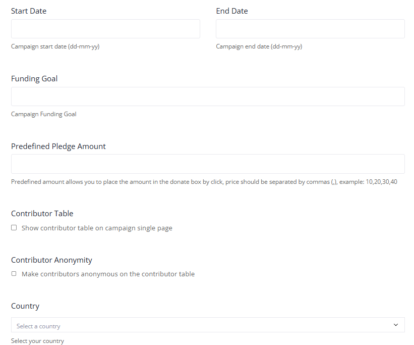Click the Contributor Table heading

(42, 214)
